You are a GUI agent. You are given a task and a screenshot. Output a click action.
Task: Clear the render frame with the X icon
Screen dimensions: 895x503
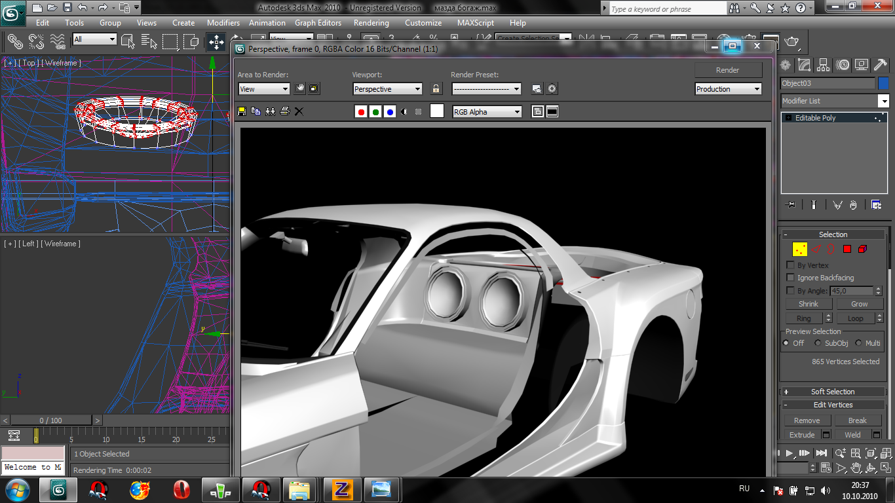[x=299, y=111]
